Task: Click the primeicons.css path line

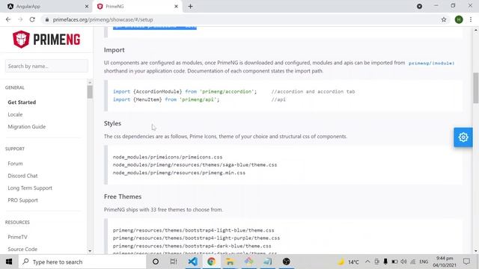Action: coord(168,157)
